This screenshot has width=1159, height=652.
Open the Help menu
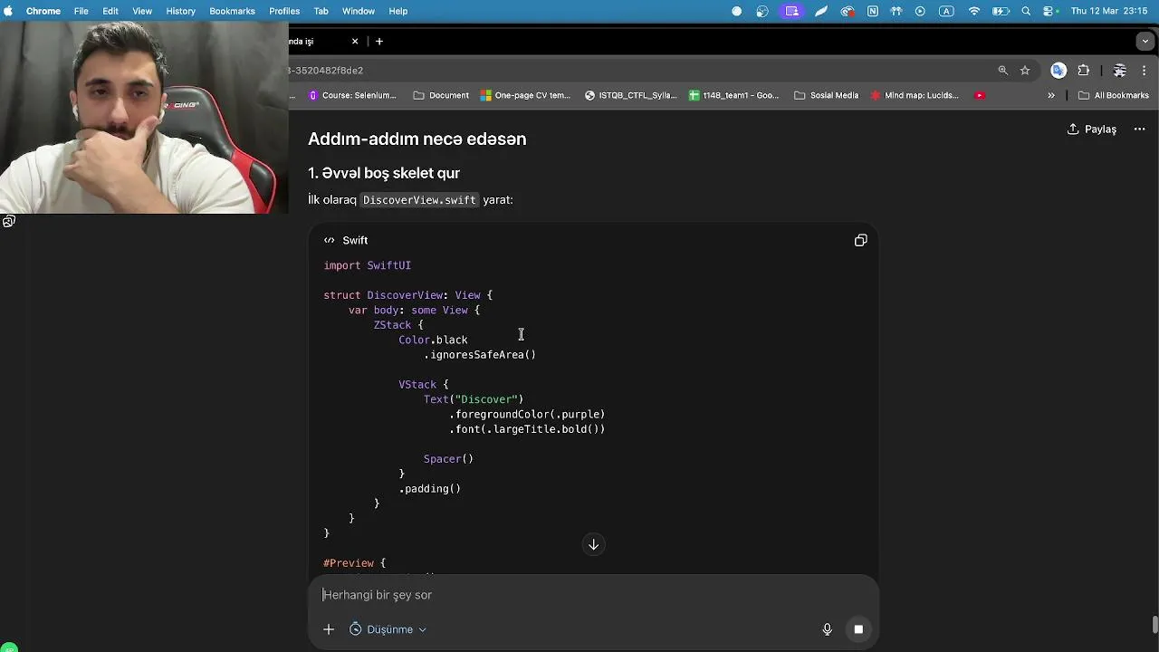pyautogui.click(x=398, y=11)
